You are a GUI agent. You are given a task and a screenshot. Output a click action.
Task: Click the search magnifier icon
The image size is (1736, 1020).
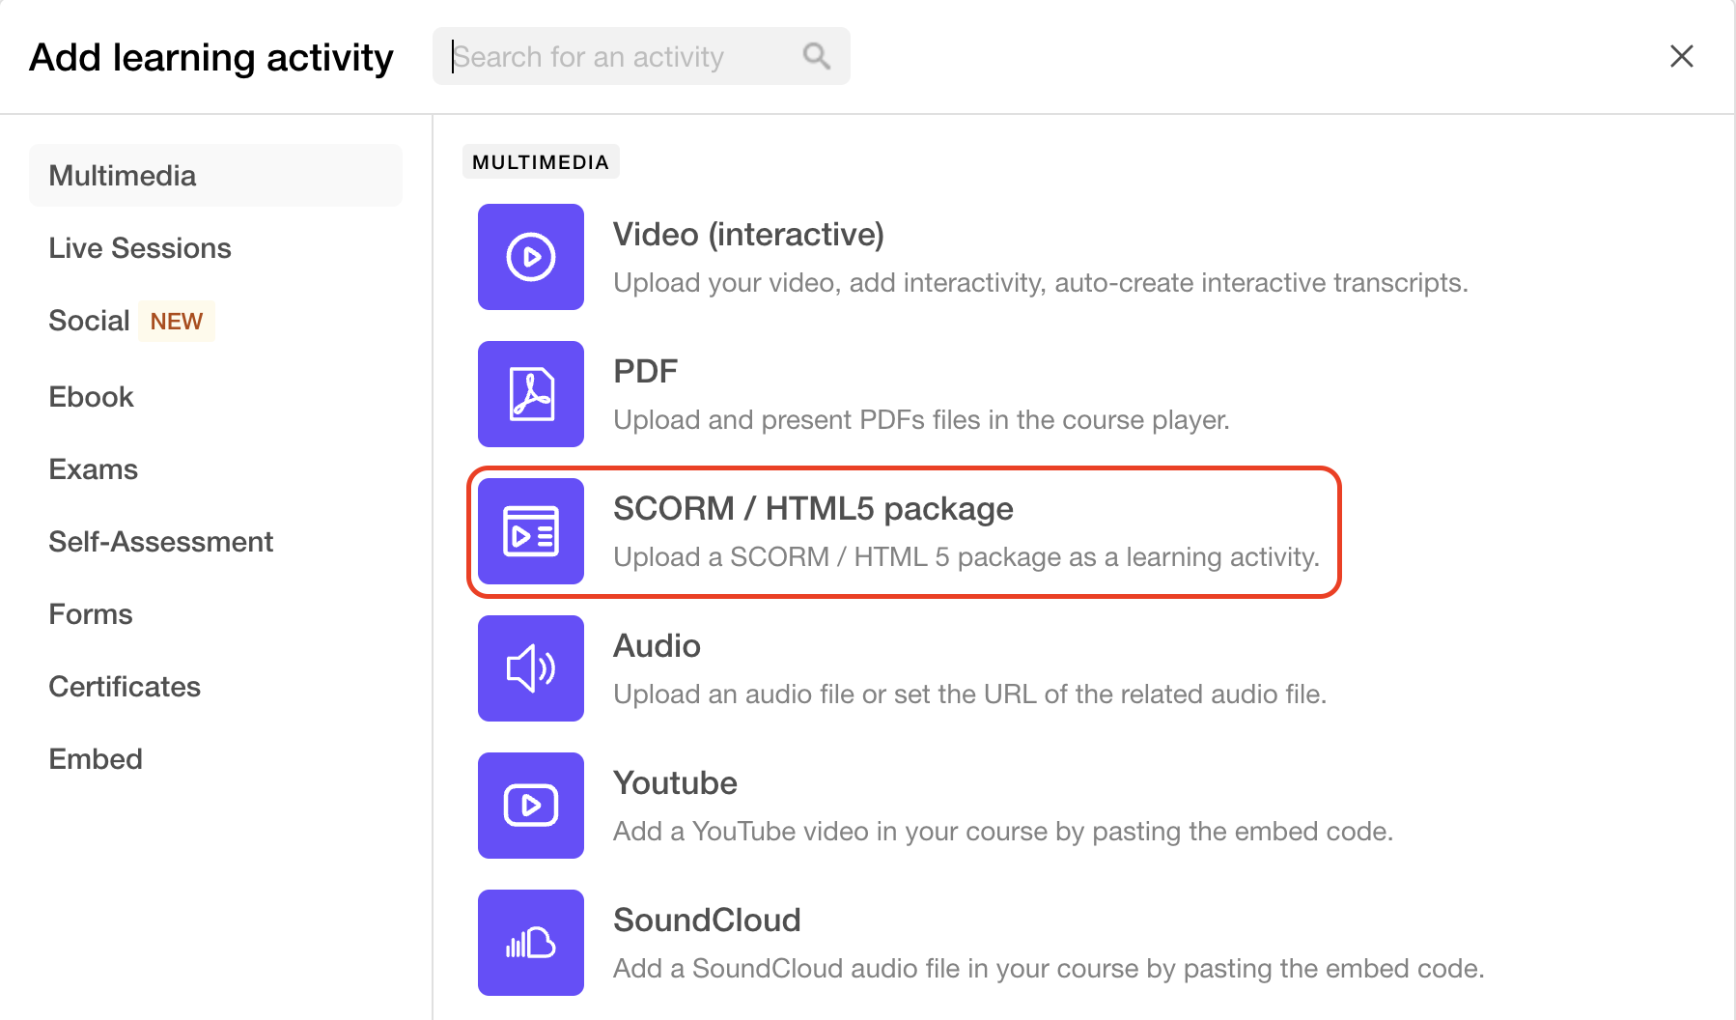[x=817, y=56]
